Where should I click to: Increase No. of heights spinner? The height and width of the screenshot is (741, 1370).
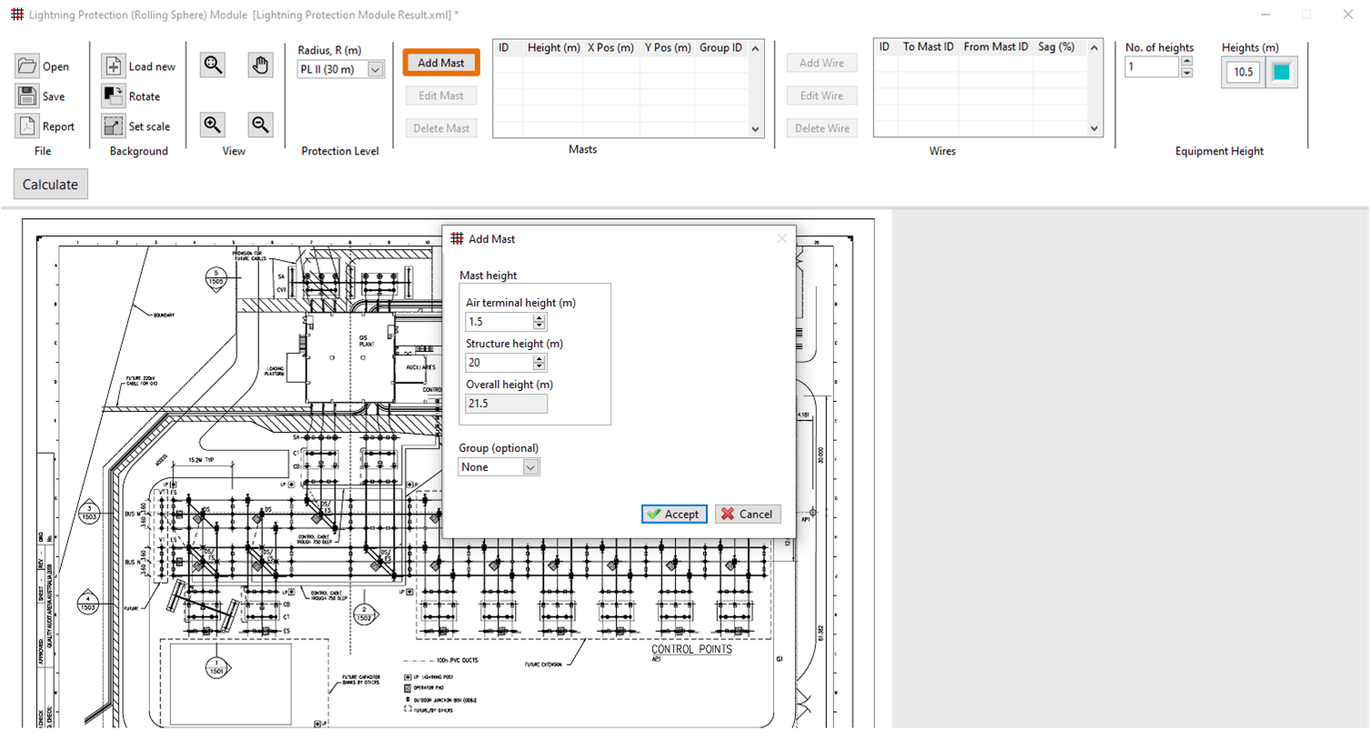1186,62
